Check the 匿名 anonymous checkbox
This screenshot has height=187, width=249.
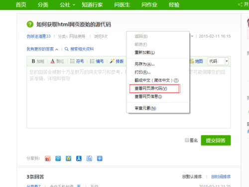coord(187,140)
